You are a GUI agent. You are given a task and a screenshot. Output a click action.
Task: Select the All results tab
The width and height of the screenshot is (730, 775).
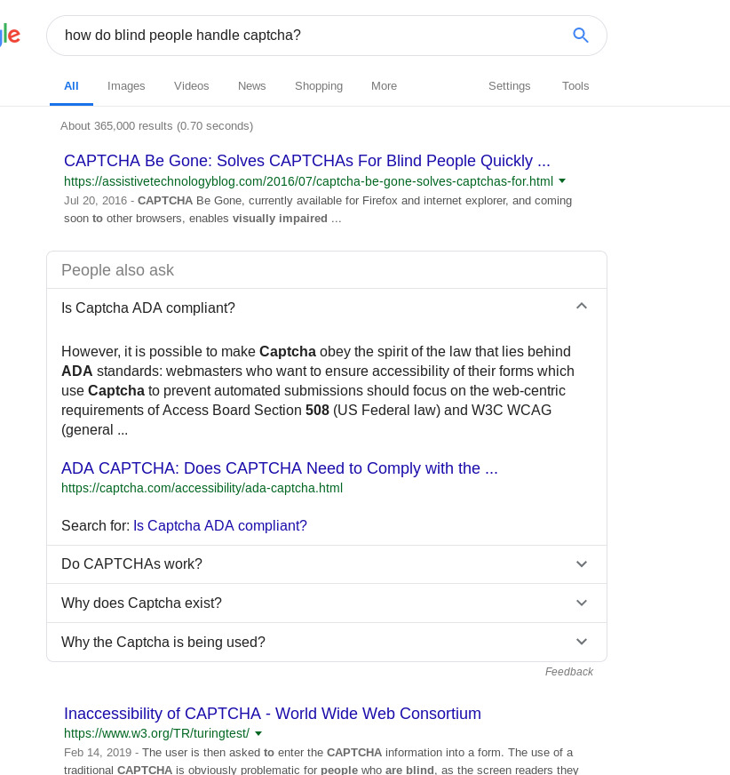pos(71,86)
